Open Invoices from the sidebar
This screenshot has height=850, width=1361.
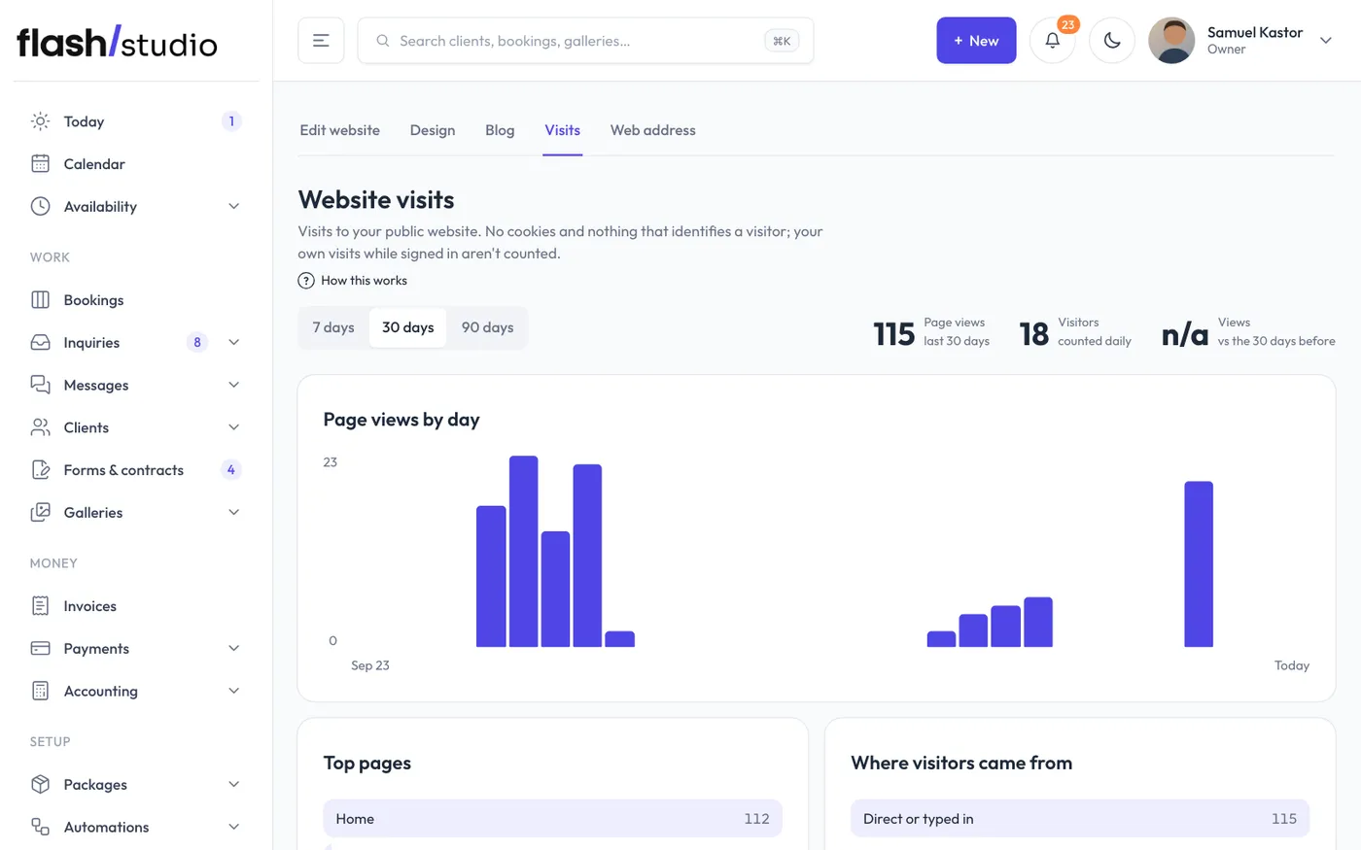pyautogui.click(x=136, y=605)
